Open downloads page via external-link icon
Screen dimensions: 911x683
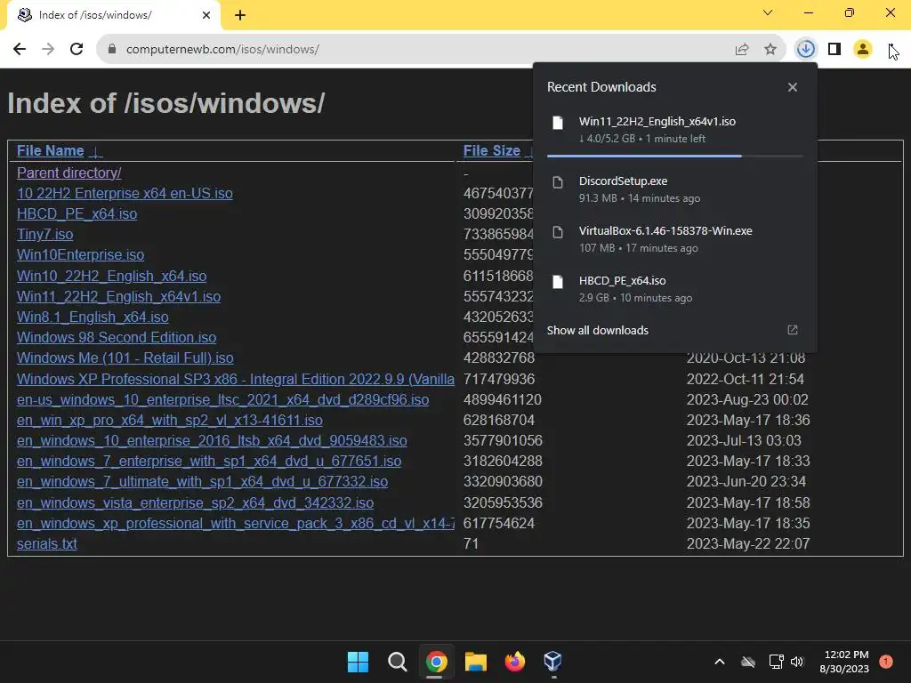point(793,330)
